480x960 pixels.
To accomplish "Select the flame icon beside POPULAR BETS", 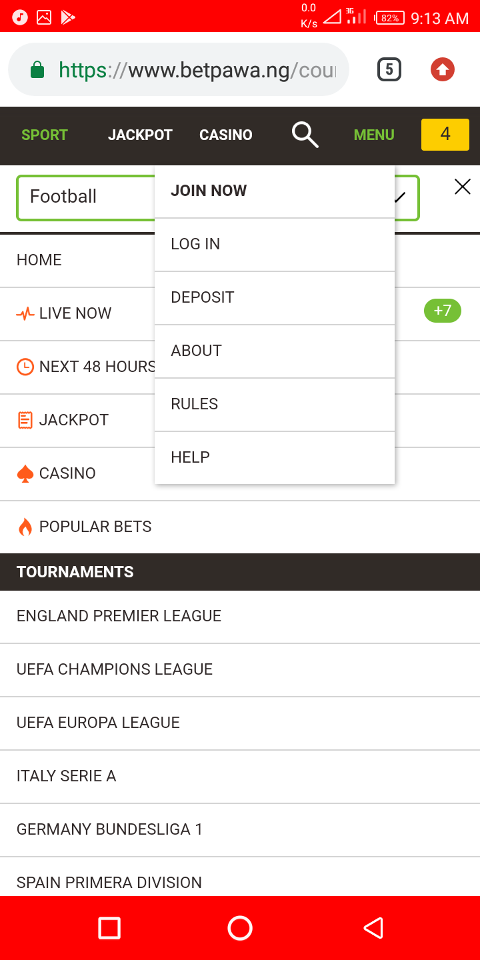I will (24, 526).
